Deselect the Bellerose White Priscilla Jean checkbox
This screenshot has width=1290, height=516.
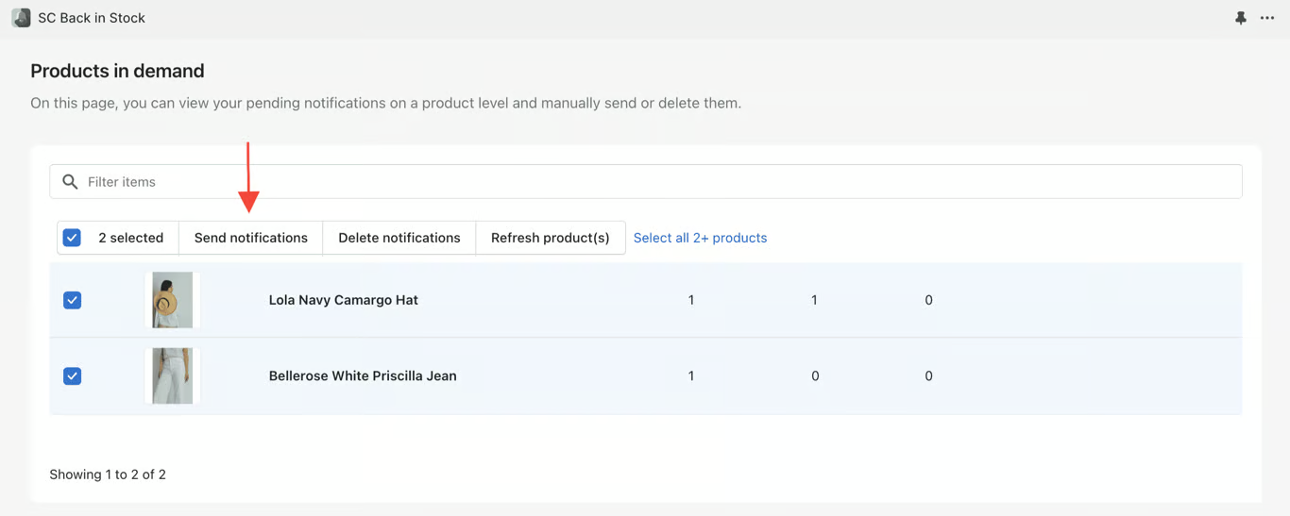click(x=72, y=375)
